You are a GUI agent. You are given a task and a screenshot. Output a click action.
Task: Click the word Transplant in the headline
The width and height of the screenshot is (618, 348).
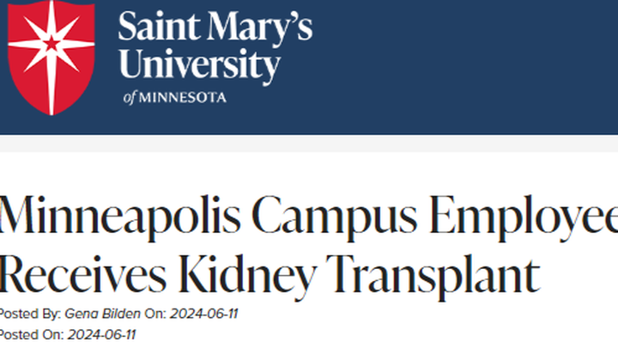tap(433, 276)
